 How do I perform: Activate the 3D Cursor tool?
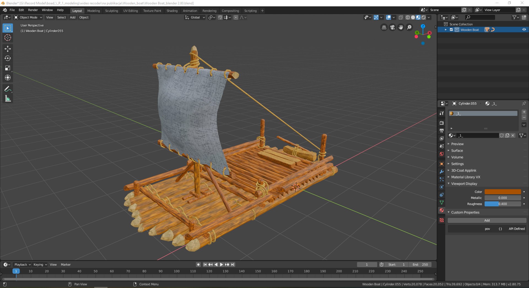tap(8, 38)
